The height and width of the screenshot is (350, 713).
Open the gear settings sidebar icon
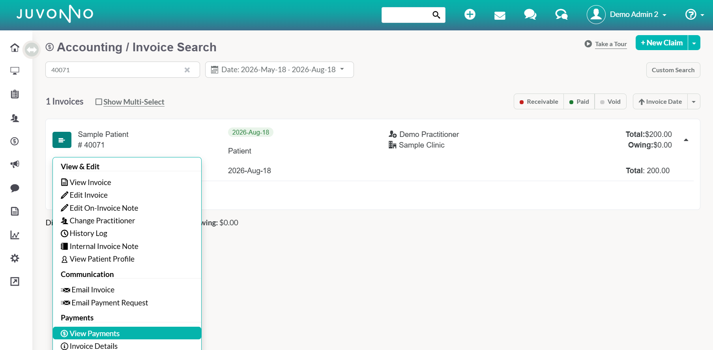(15, 258)
